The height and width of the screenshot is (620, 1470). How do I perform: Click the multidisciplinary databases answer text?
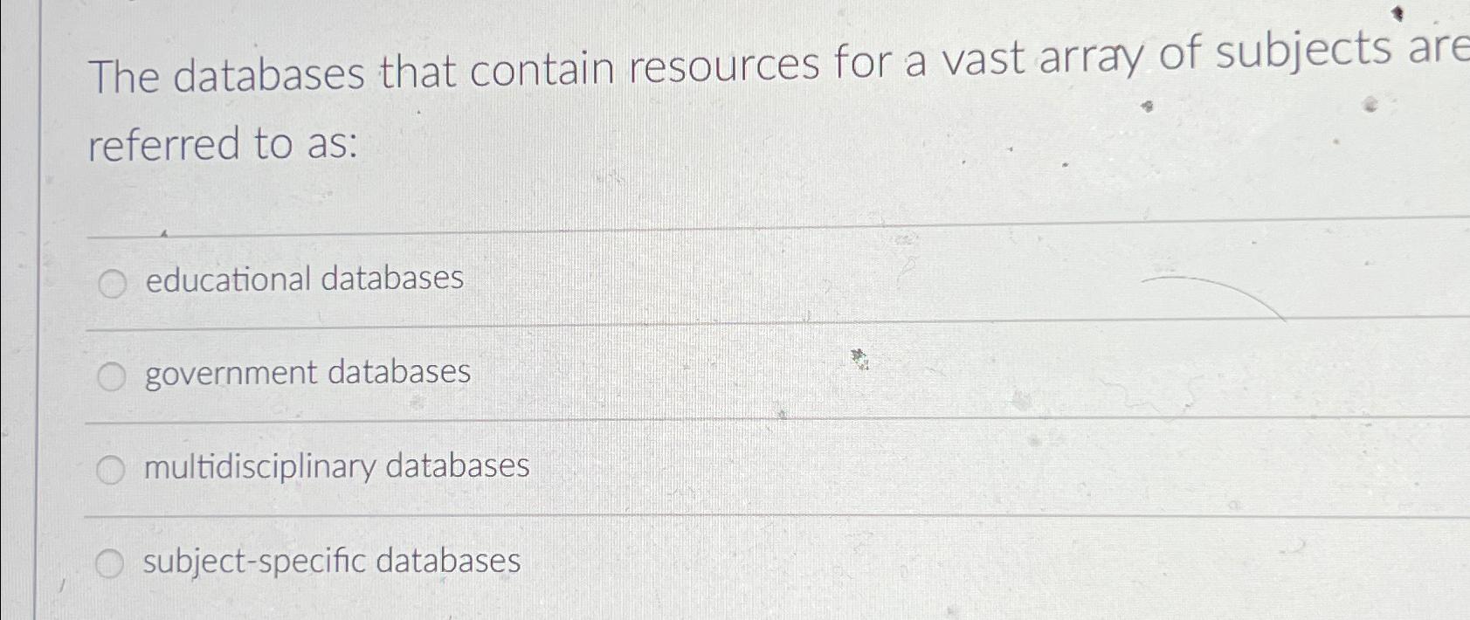point(335,467)
